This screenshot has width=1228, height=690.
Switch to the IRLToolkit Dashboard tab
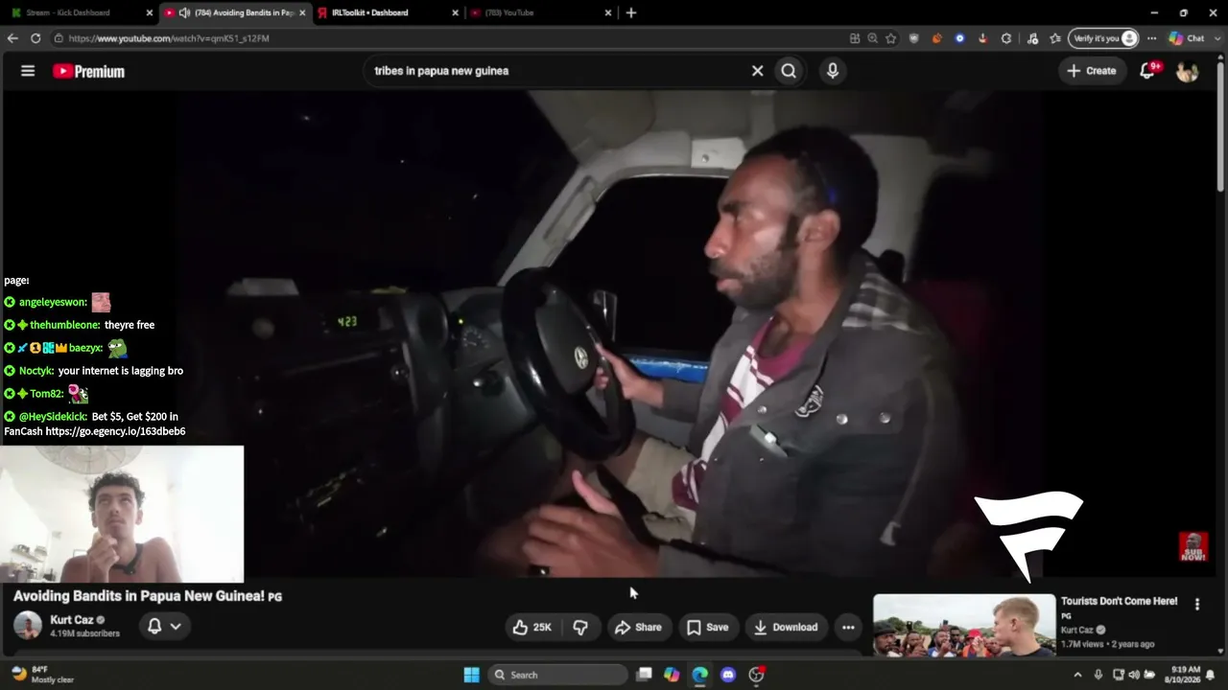coord(388,12)
